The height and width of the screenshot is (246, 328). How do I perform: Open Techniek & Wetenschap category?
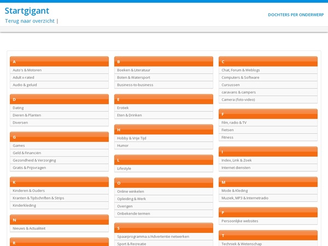point(268,244)
